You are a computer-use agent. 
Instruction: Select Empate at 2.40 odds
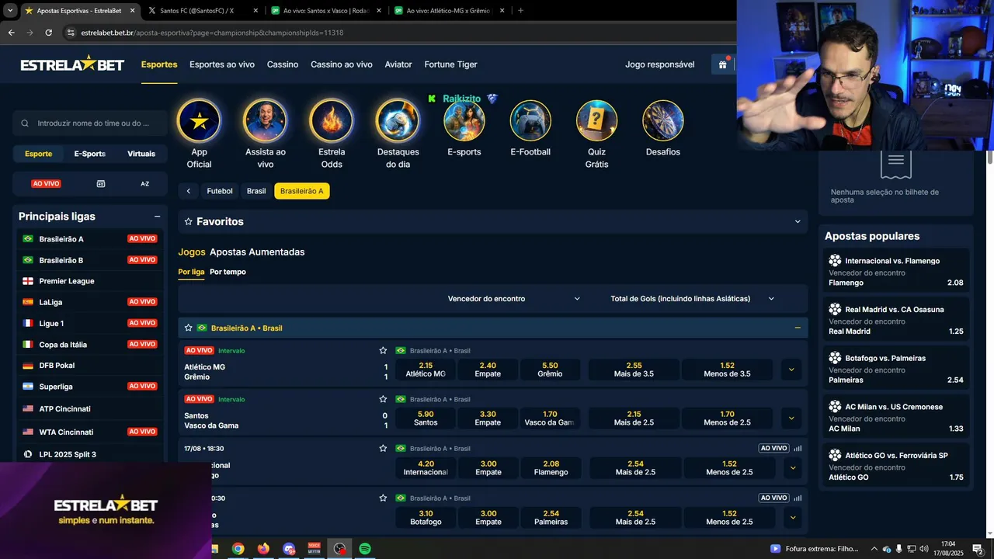[x=488, y=370]
